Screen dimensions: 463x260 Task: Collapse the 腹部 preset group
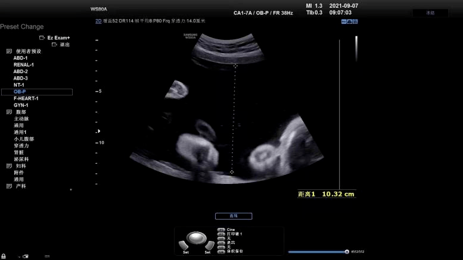coord(9,112)
